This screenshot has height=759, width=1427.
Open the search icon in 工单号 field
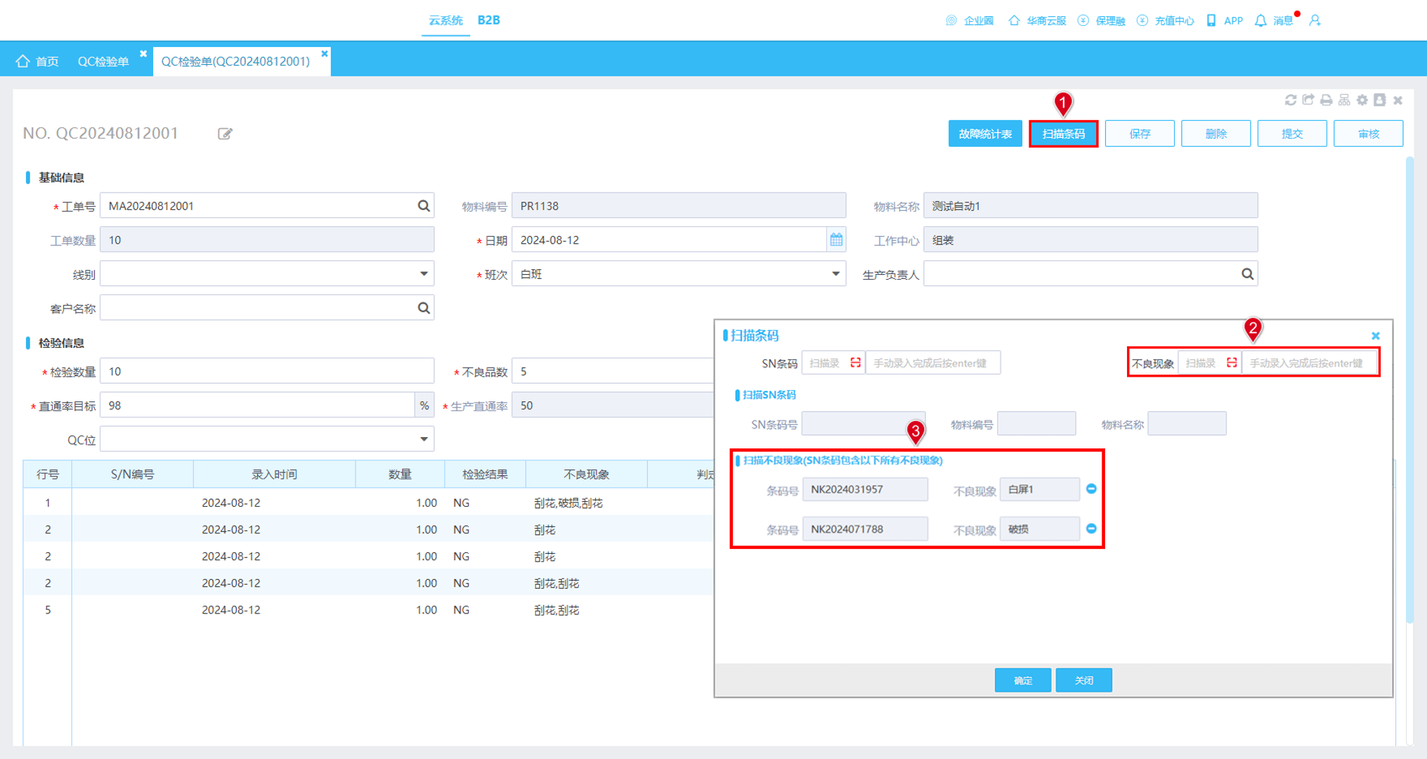424,206
